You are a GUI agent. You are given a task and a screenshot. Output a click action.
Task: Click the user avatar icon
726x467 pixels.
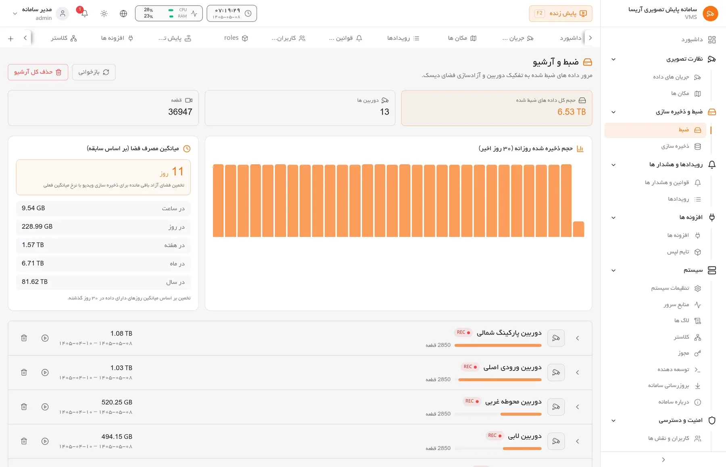(x=63, y=13)
